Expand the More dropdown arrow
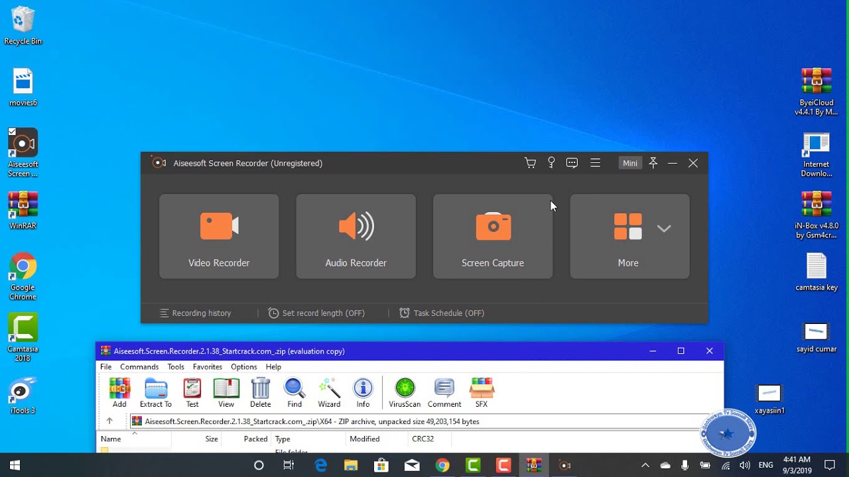Screen dimensions: 849x477 pyautogui.click(x=664, y=229)
